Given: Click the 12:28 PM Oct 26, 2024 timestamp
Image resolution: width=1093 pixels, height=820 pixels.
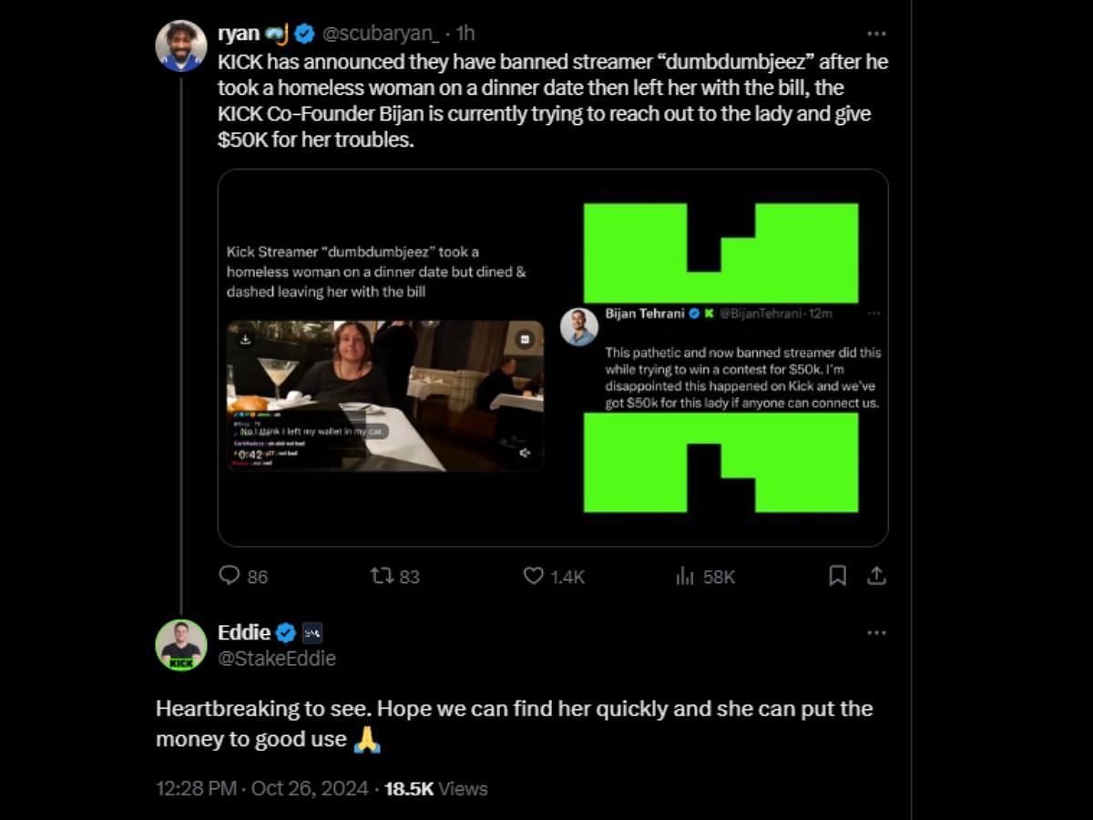Looking at the screenshot, I should tap(262, 788).
